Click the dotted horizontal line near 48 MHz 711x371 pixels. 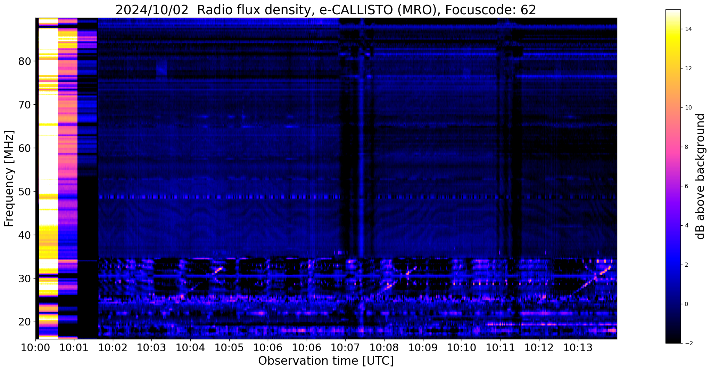coord(358,197)
